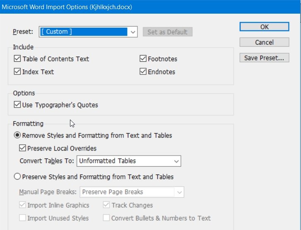Uncheck Table of Contents Text
Image resolution: width=301 pixels, height=230 pixels.
pyautogui.click(x=17, y=59)
